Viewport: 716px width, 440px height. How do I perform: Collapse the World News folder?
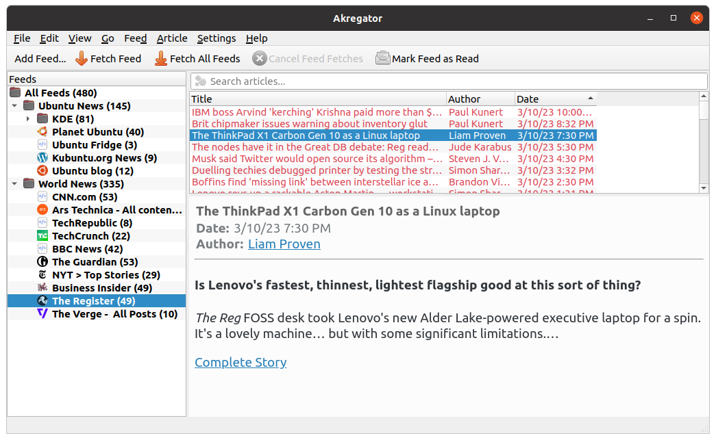coord(14,184)
